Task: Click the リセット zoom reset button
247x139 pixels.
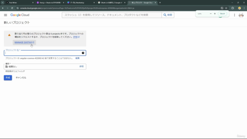Action: click(x=222, y=14)
